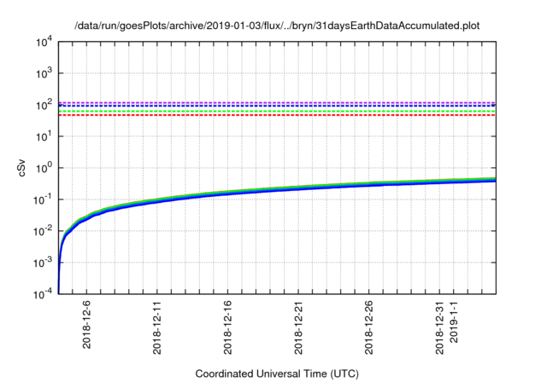The height and width of the screenshot is (382, 547).
Task: Select the 10^3 y-axis tick label
Action: click(44, 73)
